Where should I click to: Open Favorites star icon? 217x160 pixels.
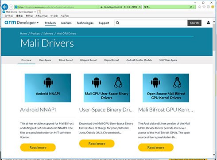pyautogui.click(x=204, y=7)
